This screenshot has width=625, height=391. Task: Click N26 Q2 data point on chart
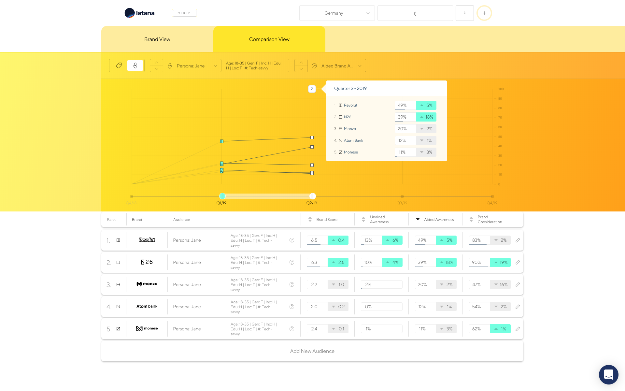pyautogui.click(x=312, y=147)
